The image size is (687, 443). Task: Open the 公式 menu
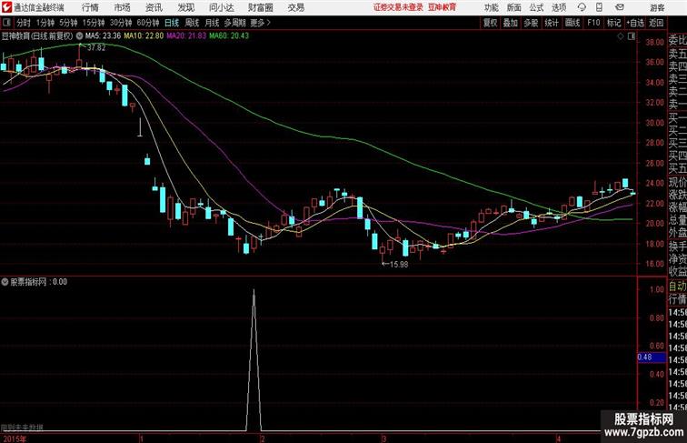(536, 7)
